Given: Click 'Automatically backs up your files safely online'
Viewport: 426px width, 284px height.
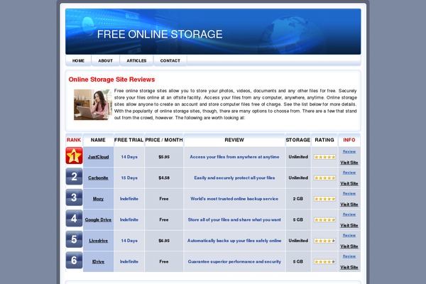Looking at the screenshot, I should (234, 241).
